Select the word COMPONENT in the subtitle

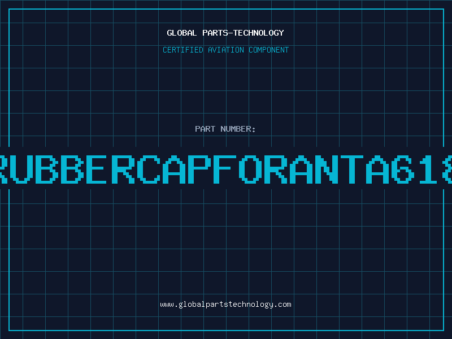[268, 50]
